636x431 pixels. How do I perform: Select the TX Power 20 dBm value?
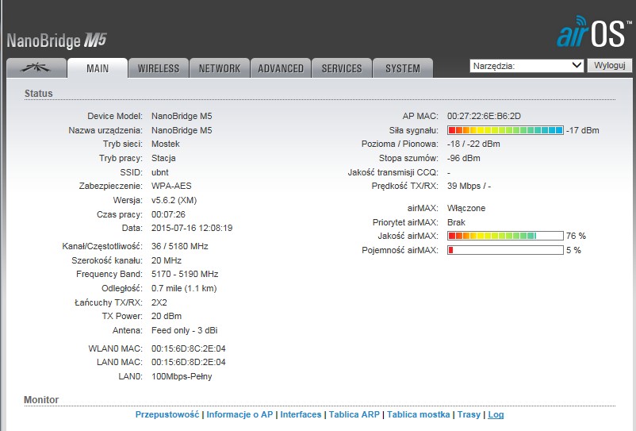point(167,316)
